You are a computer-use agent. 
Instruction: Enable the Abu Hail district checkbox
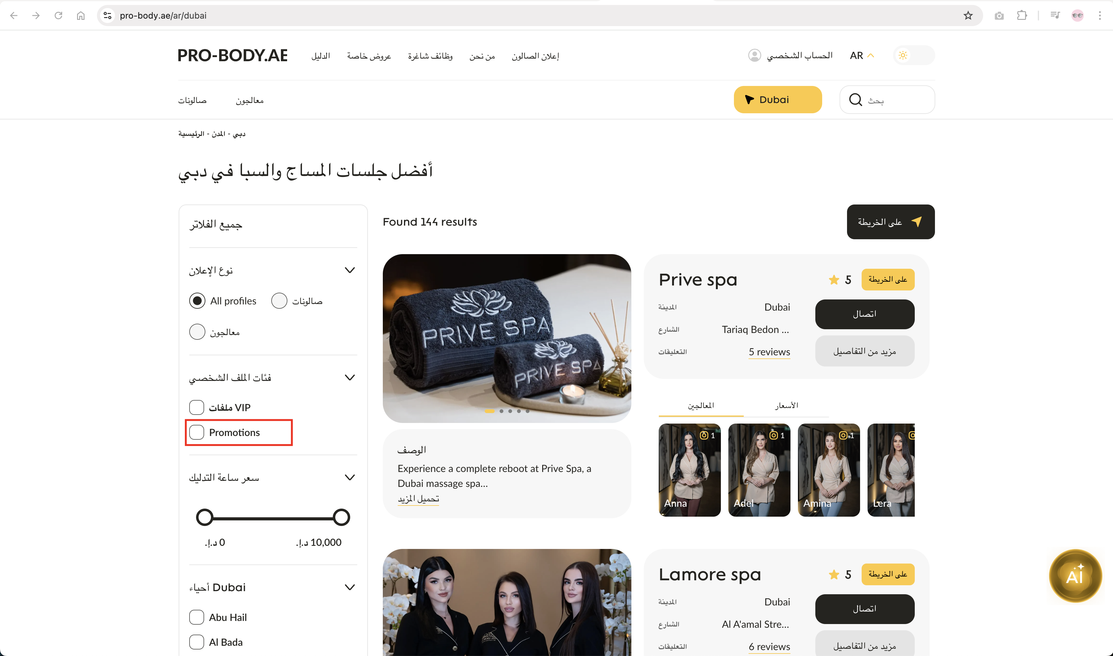point(196,617)
